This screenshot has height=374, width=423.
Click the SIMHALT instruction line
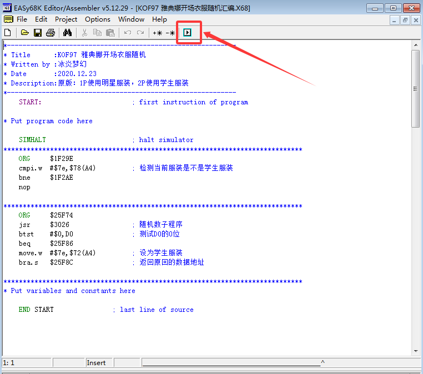click(32, 140)
